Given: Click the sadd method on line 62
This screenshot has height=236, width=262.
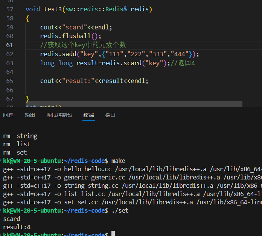Looking at the screenshot, I should coord(69,54).
